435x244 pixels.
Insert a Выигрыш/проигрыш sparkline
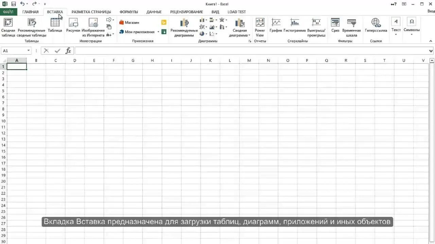pos(316,27)
